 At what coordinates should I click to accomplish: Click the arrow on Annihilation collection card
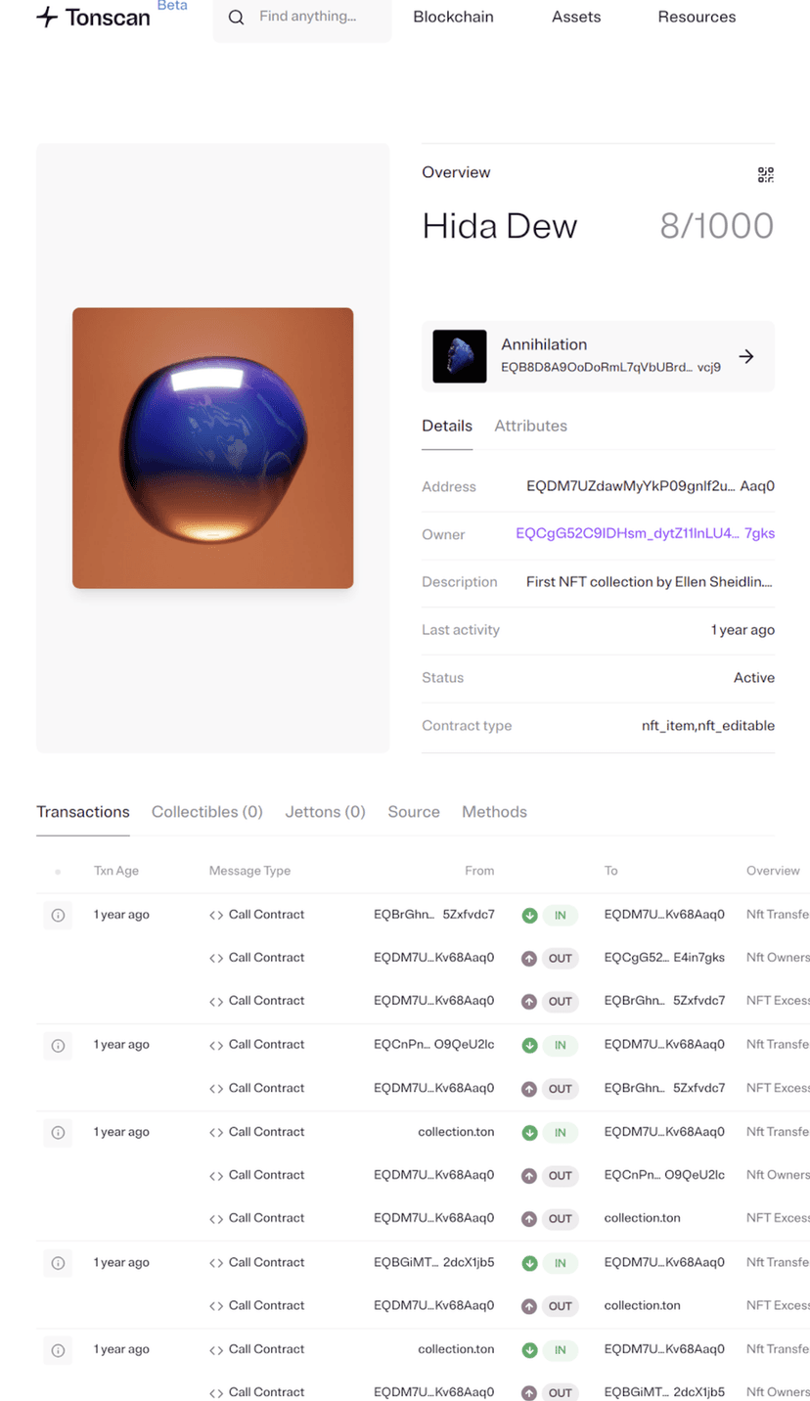[746, 356]
